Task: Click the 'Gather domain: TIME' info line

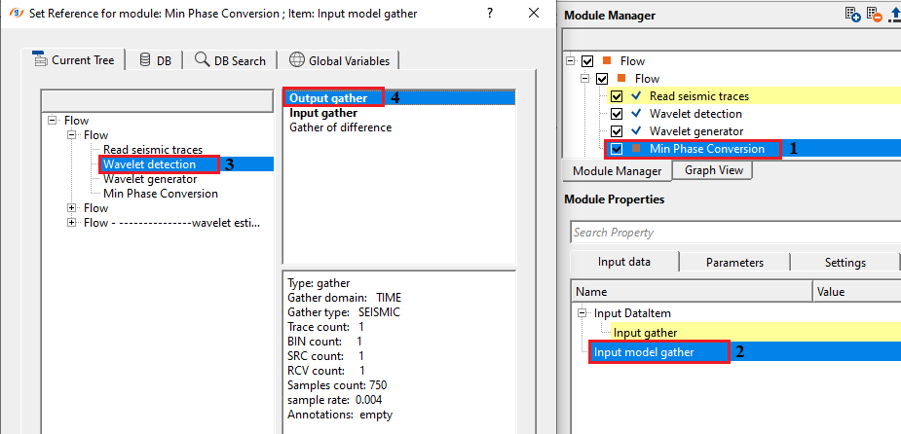Action: (x=344, y=298)
